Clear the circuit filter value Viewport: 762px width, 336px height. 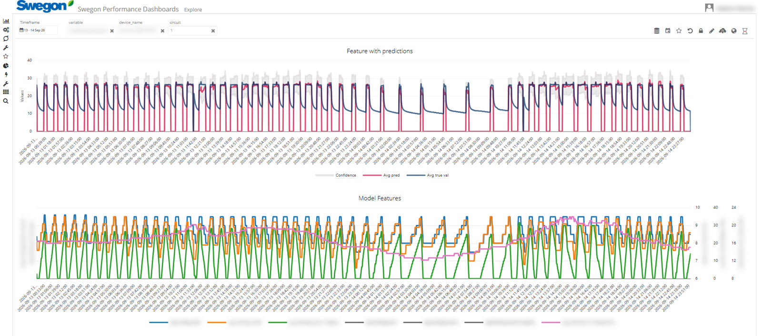point(213,31)
